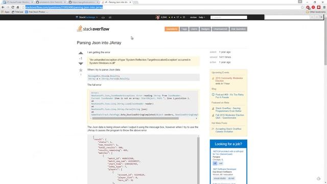The height and width of the screenshot is (184, 327).
Task: Open the Parsing Json into JArray title link
Action: [99, 43]
